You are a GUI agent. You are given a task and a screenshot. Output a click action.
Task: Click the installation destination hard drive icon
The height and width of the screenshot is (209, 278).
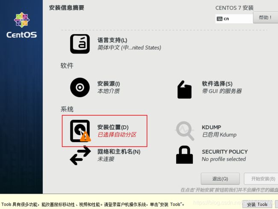coord(80,131)
